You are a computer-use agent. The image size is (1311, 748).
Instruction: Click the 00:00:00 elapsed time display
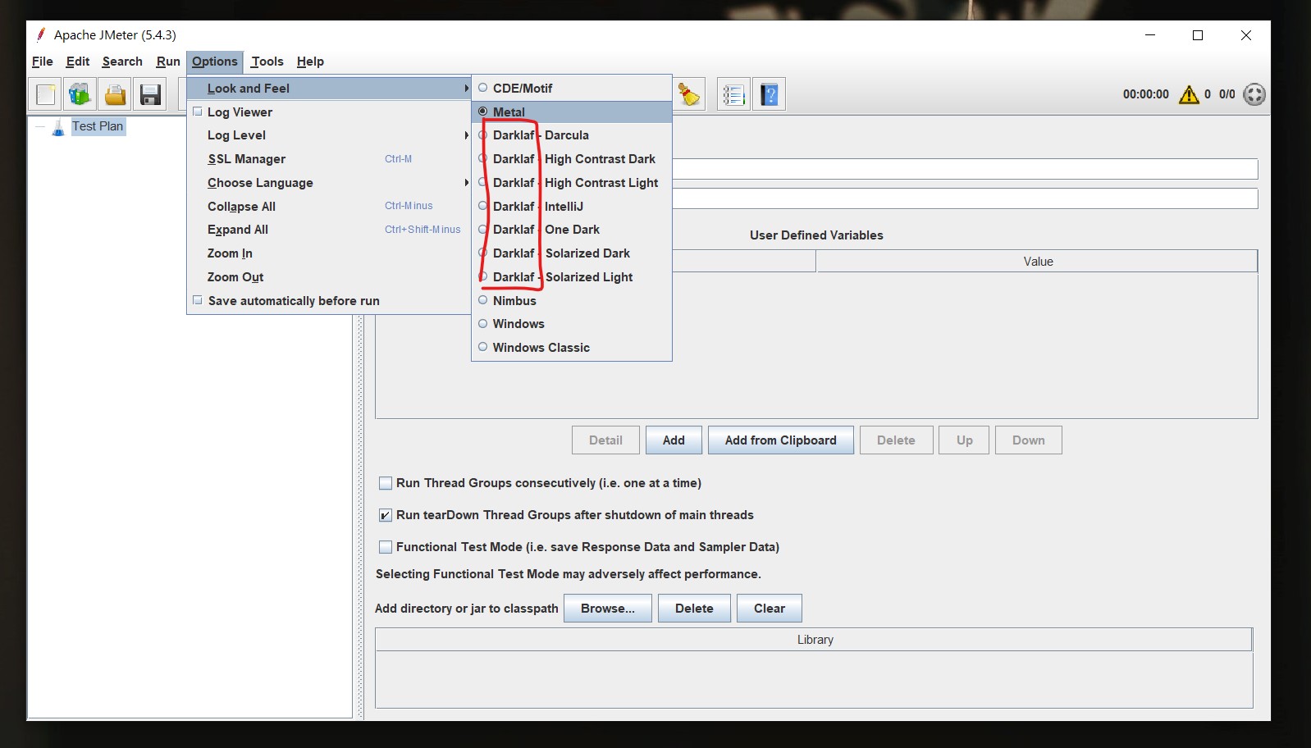coord(1145,94)
